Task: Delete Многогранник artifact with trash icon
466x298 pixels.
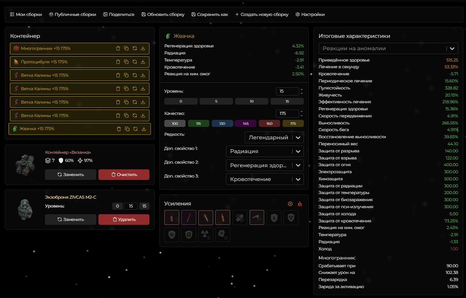Action: 118,48
